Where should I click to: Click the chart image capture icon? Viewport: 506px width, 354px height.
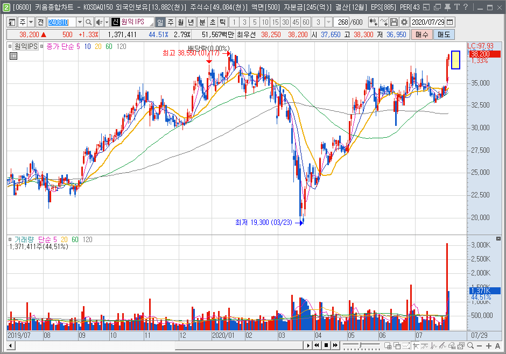461,345
